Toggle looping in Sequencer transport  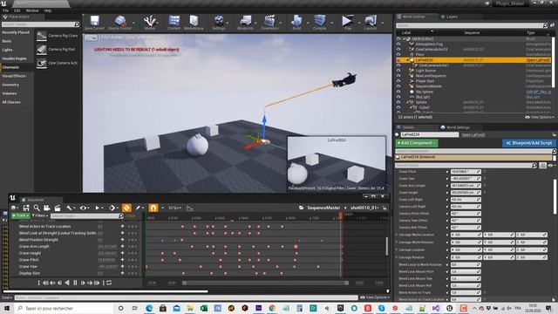109,283
